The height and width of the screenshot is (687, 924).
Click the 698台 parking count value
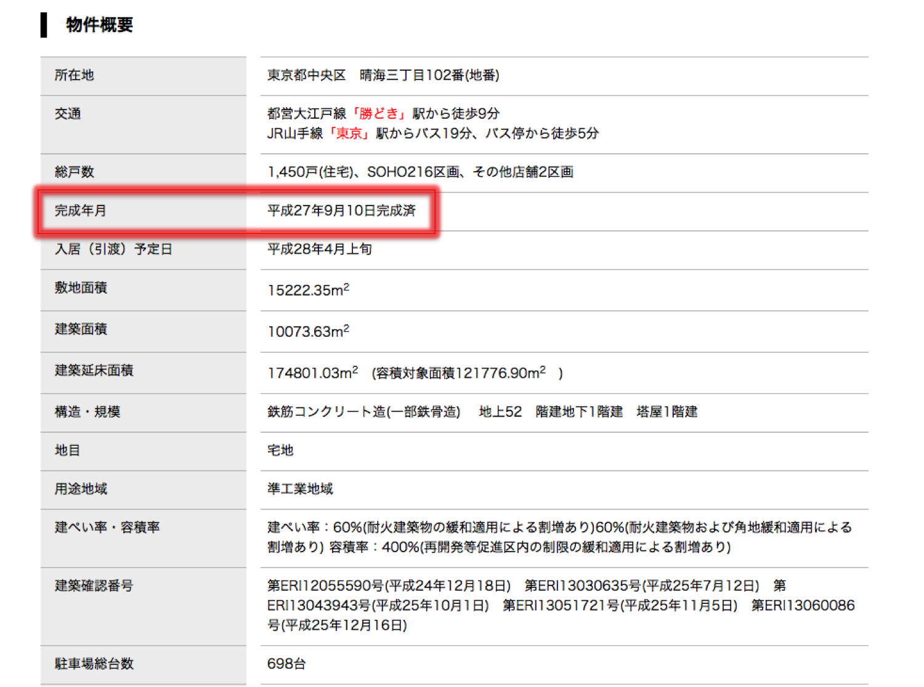pos(286,664)
